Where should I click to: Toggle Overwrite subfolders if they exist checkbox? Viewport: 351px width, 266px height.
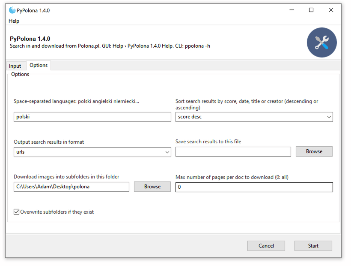click(x=16, y=212)
